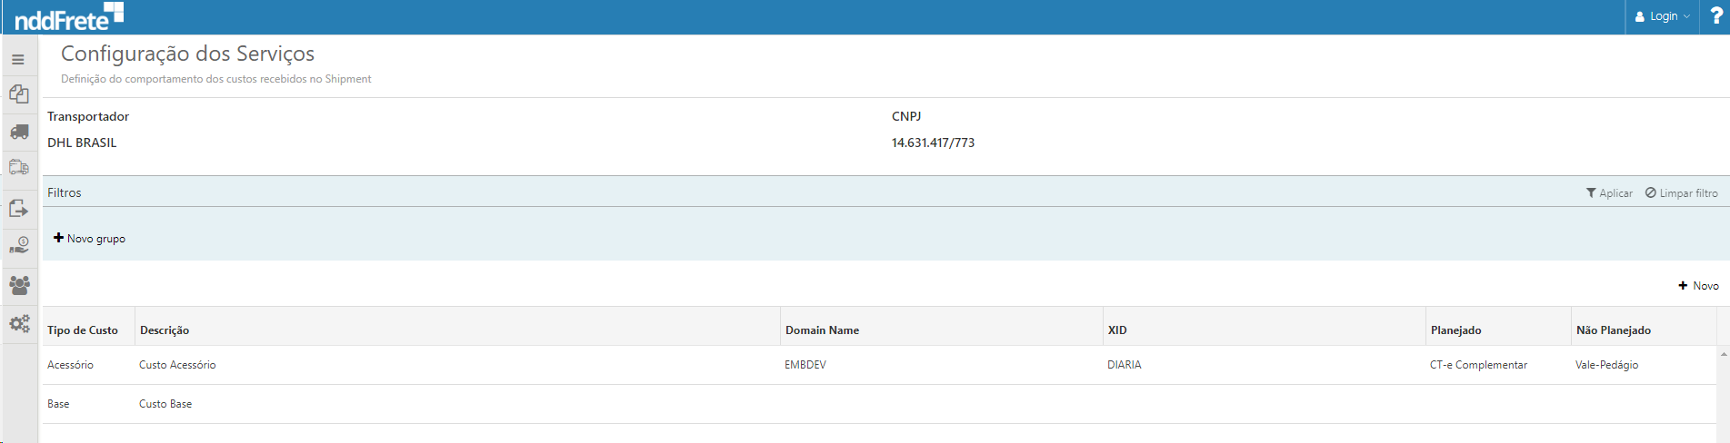The image size is (1730, 443).
Task: Click Limpar filtro button
Action: (1682, 193)
